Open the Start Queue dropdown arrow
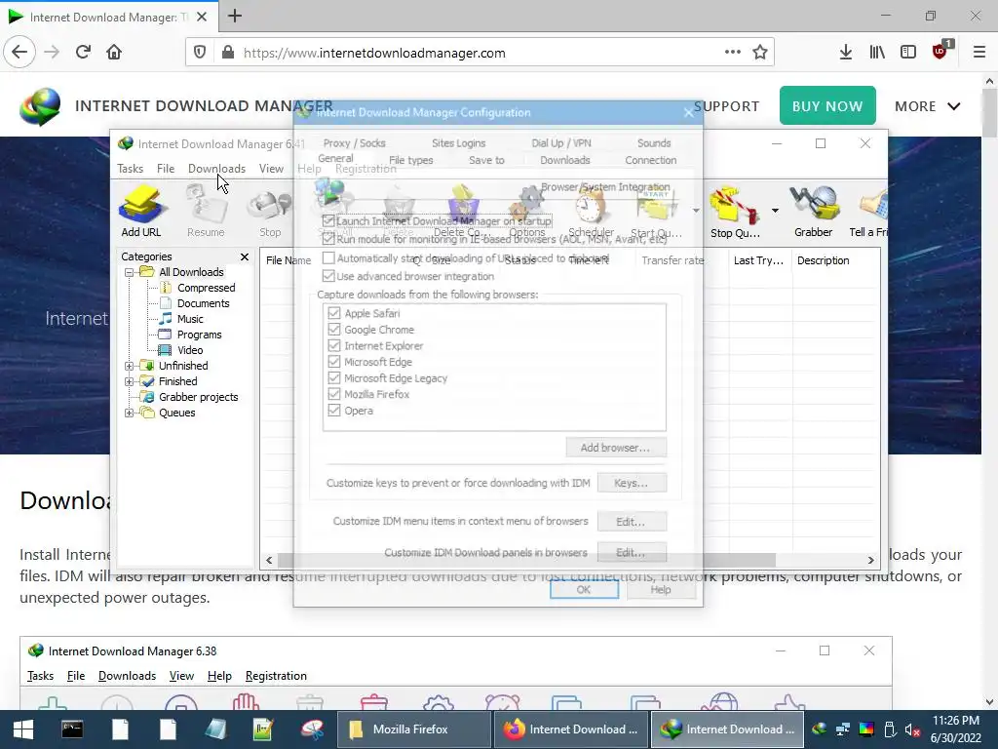Image resolution: width=998 pixels, height=749 pixels. point(696,211)
